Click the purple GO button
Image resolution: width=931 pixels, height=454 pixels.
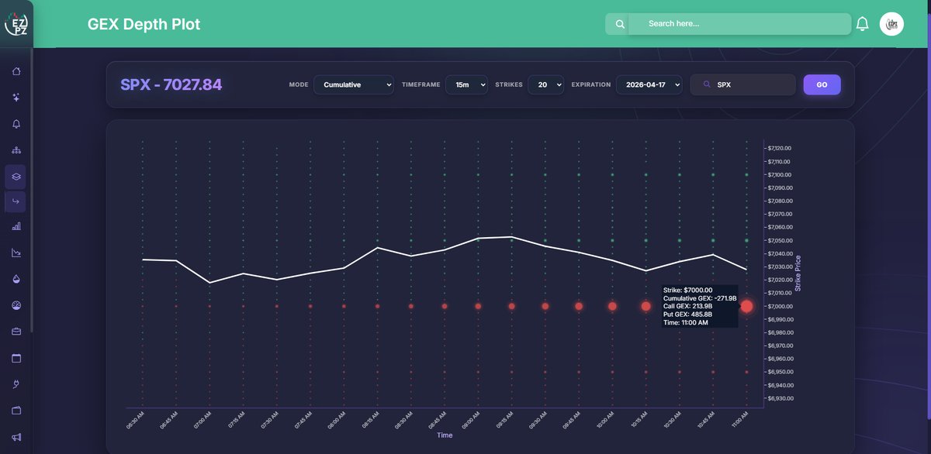tap(822, 84)
